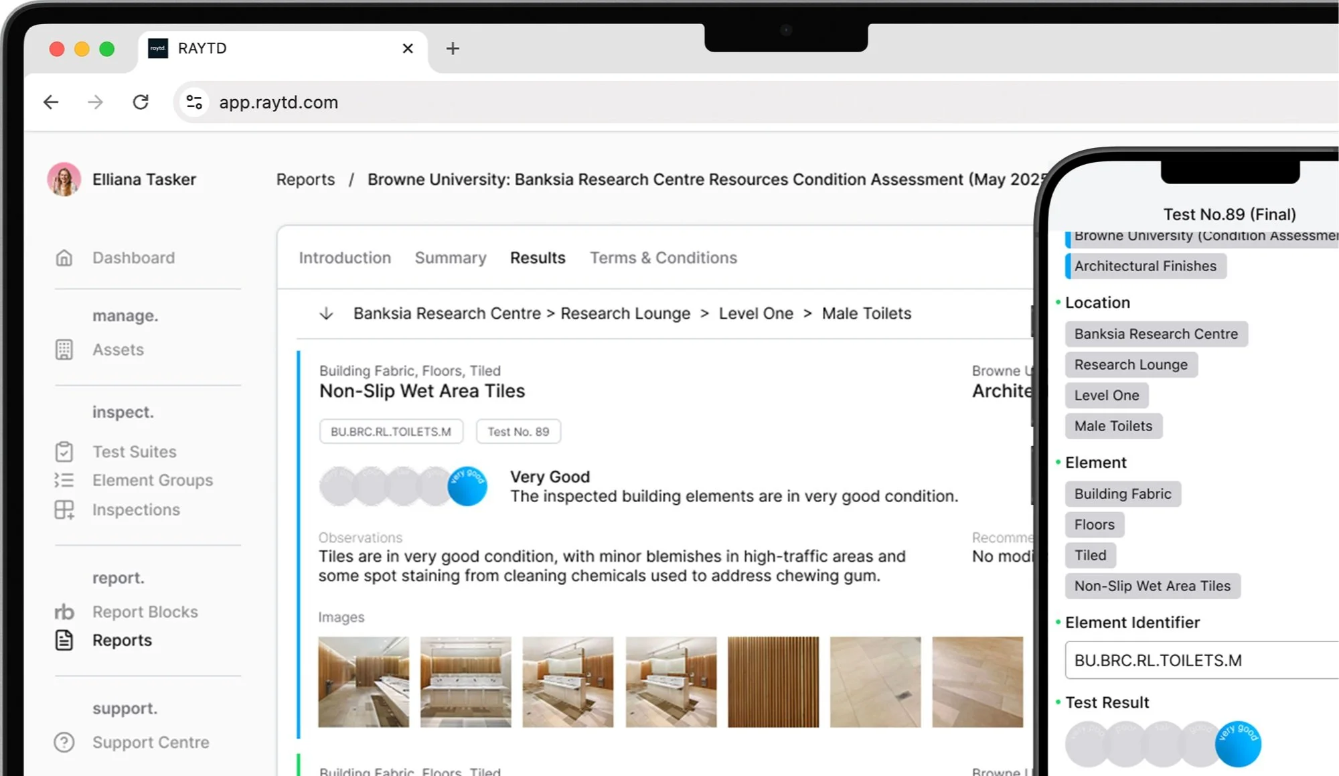Click the Reports document icon

point(64,640)
